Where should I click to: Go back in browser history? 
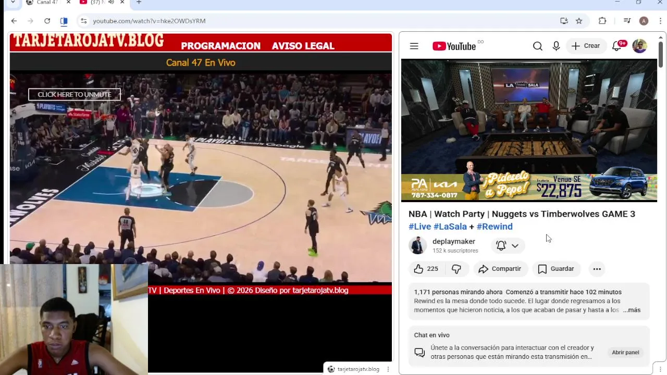[14, 21]
